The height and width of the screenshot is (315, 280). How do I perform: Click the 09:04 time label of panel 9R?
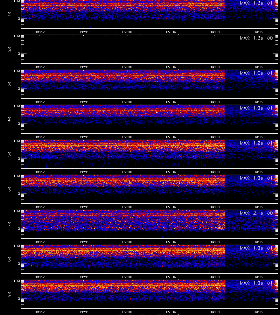[x=171, y=312]
